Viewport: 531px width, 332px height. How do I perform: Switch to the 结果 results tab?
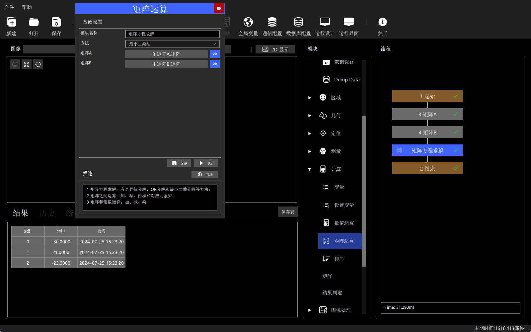pyautogui.click(x=21, y=213)
